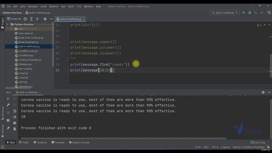
Task: Open run configuration wrench icon in Run panel
Action: [8, 105]
